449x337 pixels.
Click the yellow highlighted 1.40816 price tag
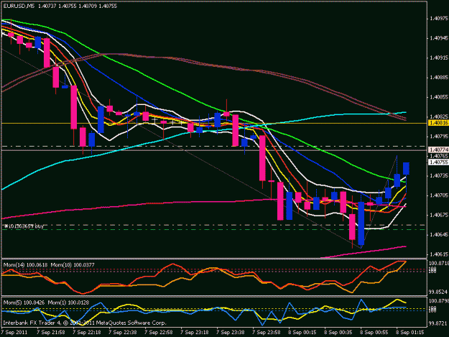coord(438,123)
